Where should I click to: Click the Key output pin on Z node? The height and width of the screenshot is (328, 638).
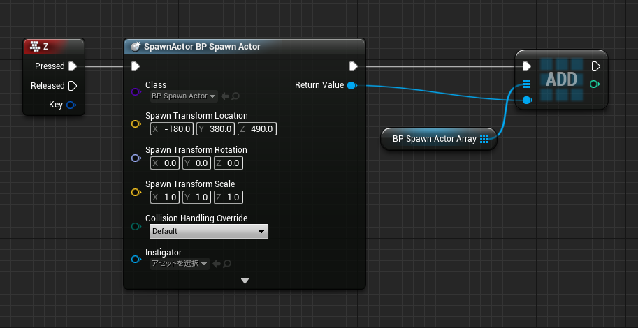click(71, 105)
